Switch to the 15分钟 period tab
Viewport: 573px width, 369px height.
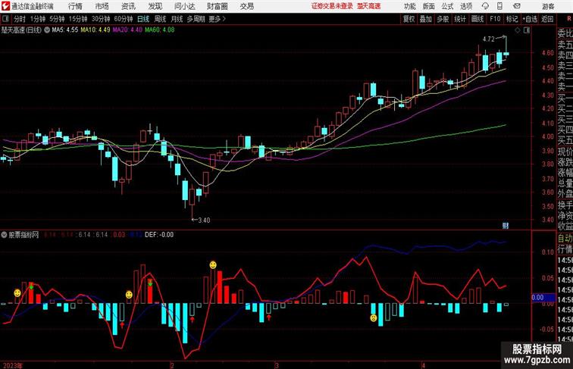78,19
